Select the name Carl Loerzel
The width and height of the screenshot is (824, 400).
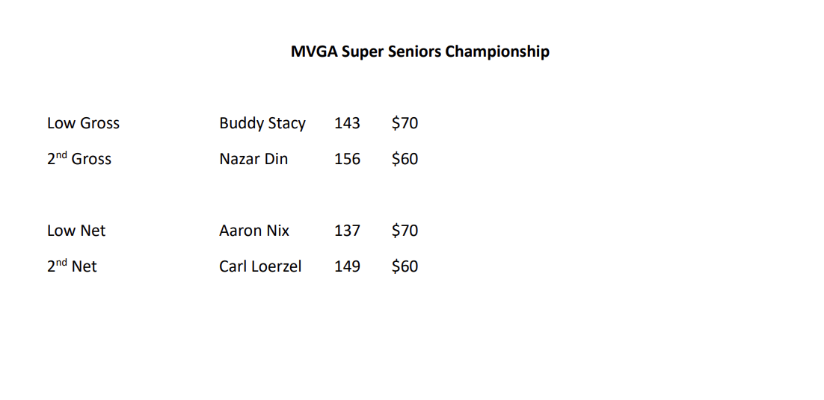[x=260, y=266]
